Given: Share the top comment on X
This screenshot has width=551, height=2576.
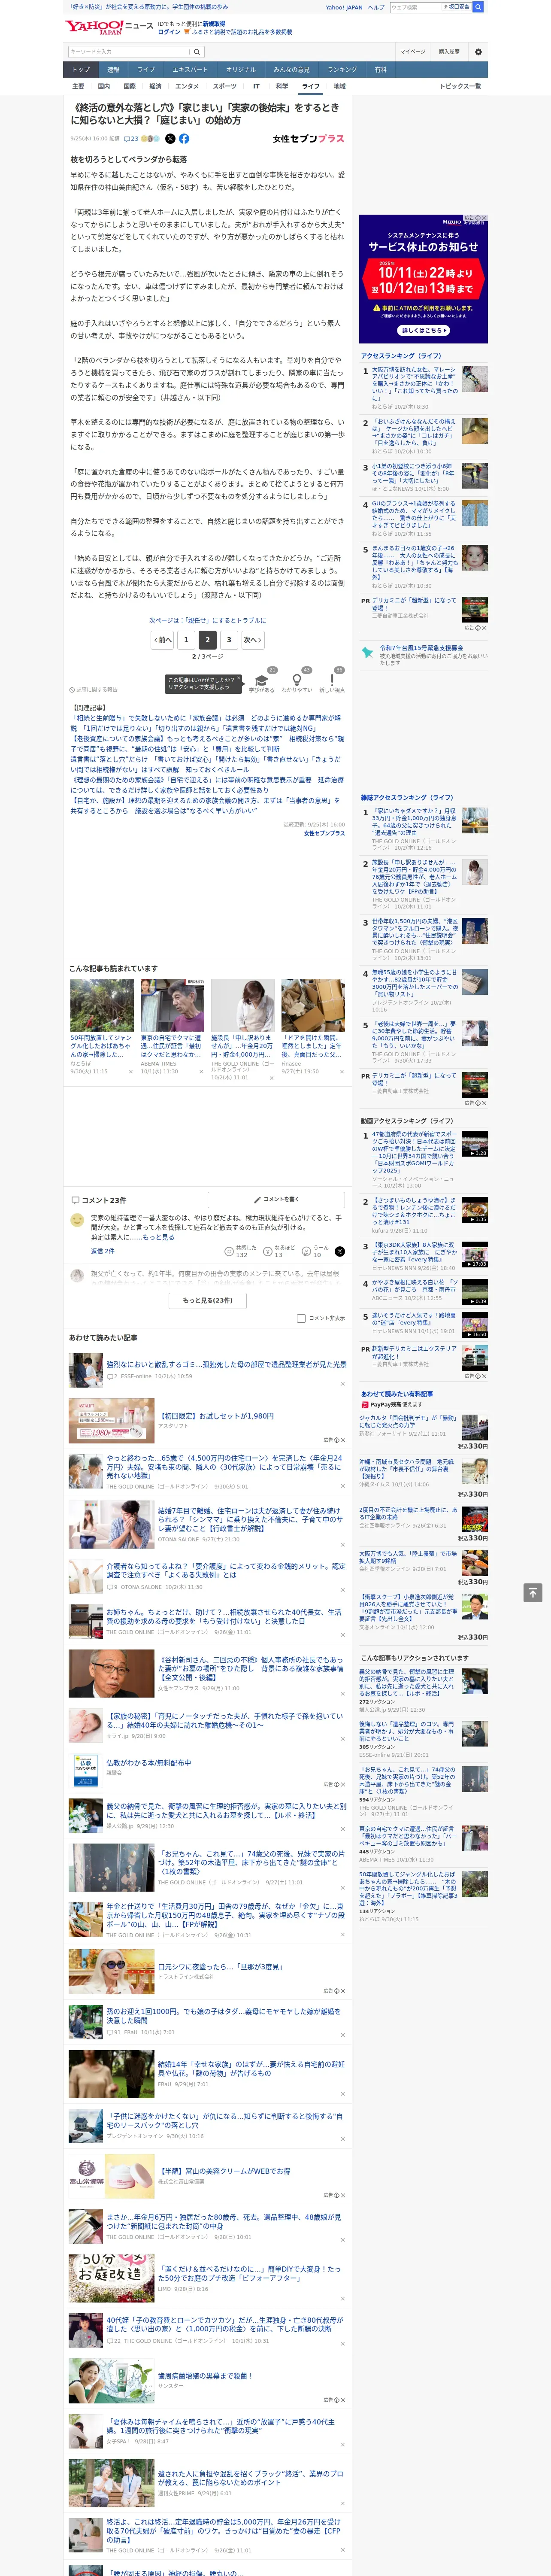Looking at the screenshot, I should [x=339, y=1251].
